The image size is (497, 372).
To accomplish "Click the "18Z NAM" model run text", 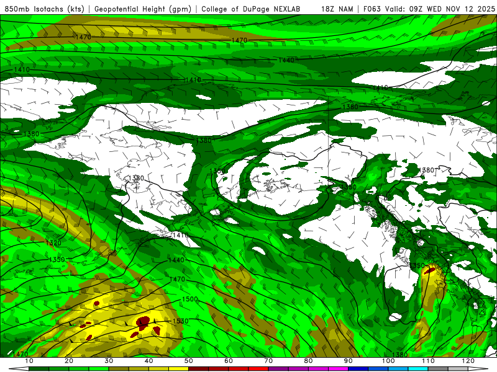I will tap(337, 9).
